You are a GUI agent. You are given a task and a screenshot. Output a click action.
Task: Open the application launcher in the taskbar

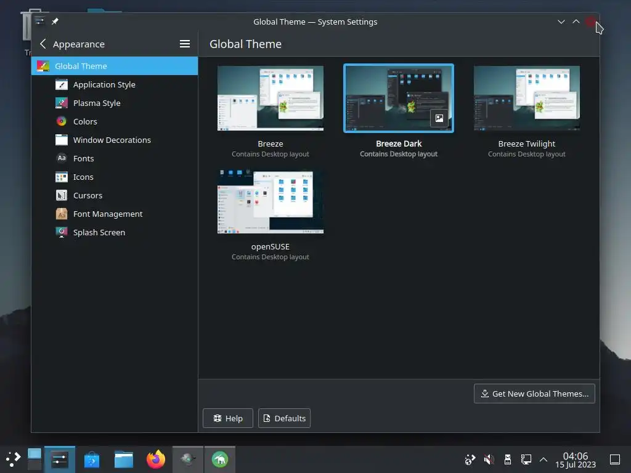(x=13, y=459)
